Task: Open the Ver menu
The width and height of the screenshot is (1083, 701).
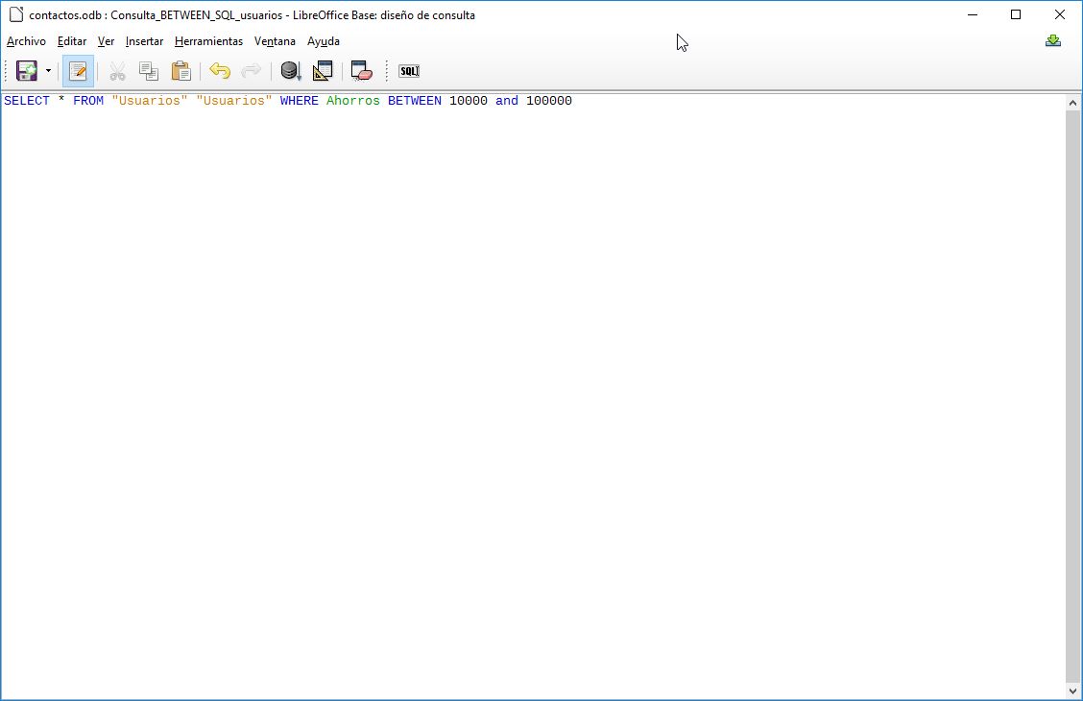Action: (x=106, y=41)
